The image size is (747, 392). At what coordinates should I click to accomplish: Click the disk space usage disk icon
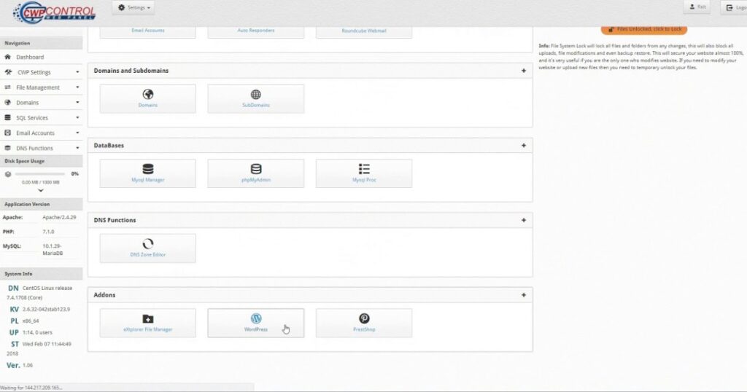point(8,174)
